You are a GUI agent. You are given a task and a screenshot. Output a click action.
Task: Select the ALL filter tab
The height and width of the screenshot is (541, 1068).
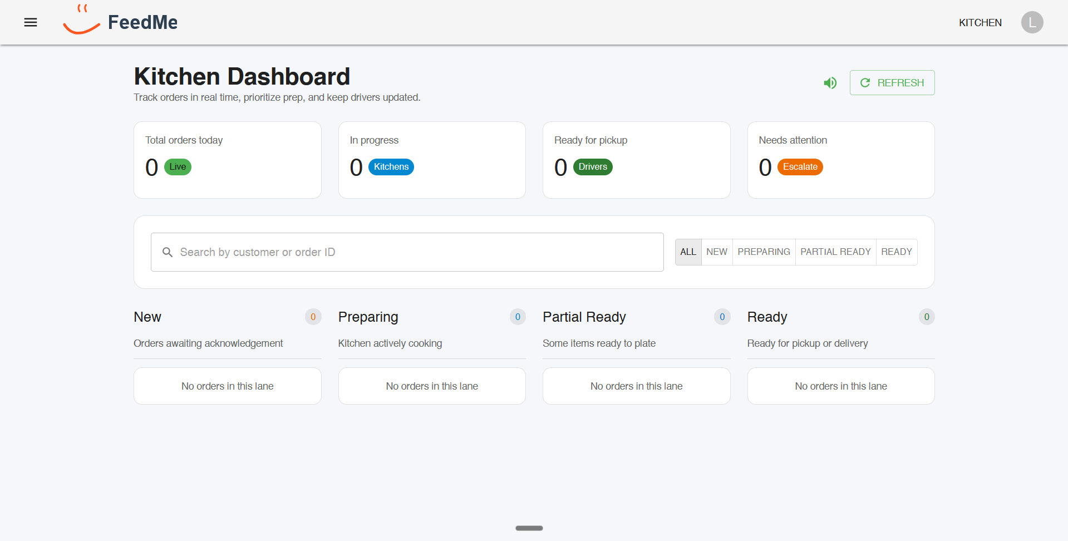point(688,252)
